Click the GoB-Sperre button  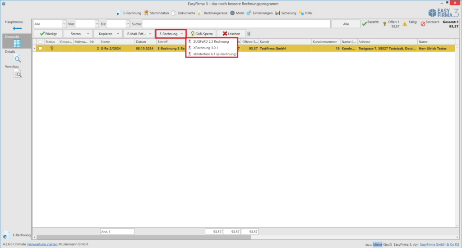[202, 34]
